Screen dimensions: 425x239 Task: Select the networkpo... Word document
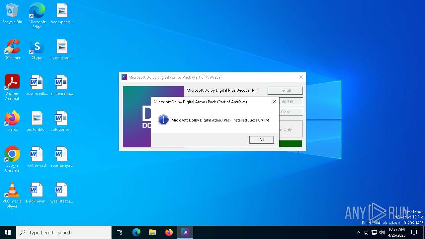62,86
